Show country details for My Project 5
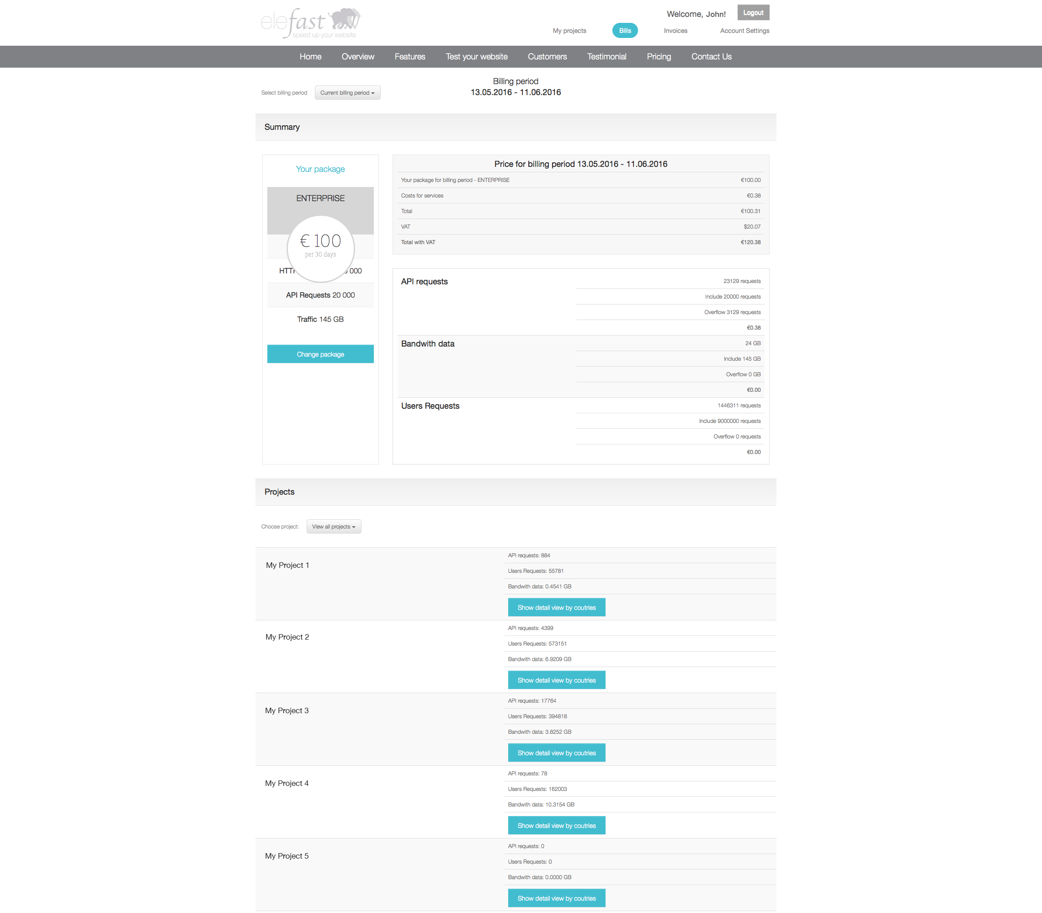1042x913 pixels. click(556, 898)
